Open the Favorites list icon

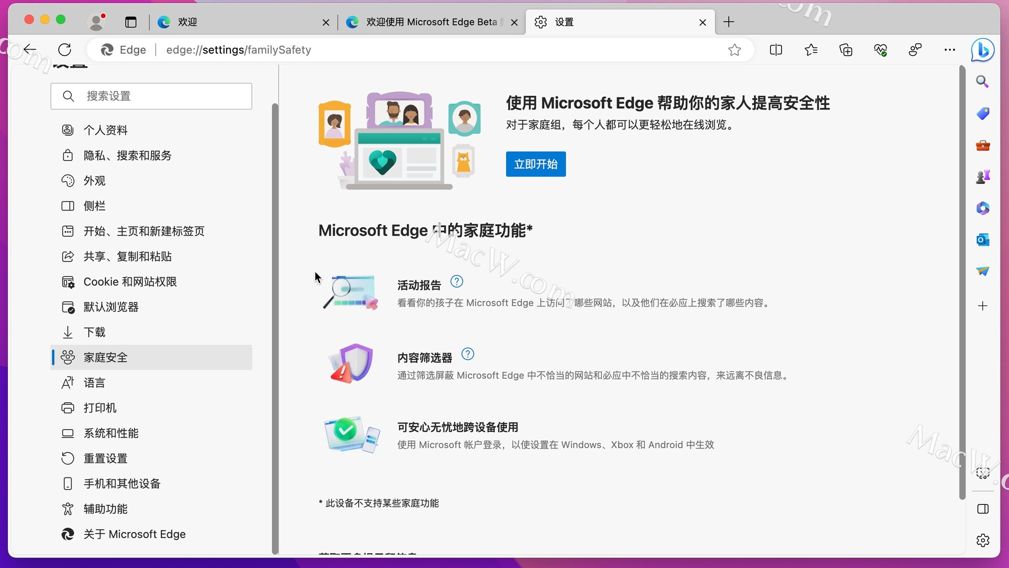[x=811, y=50]
